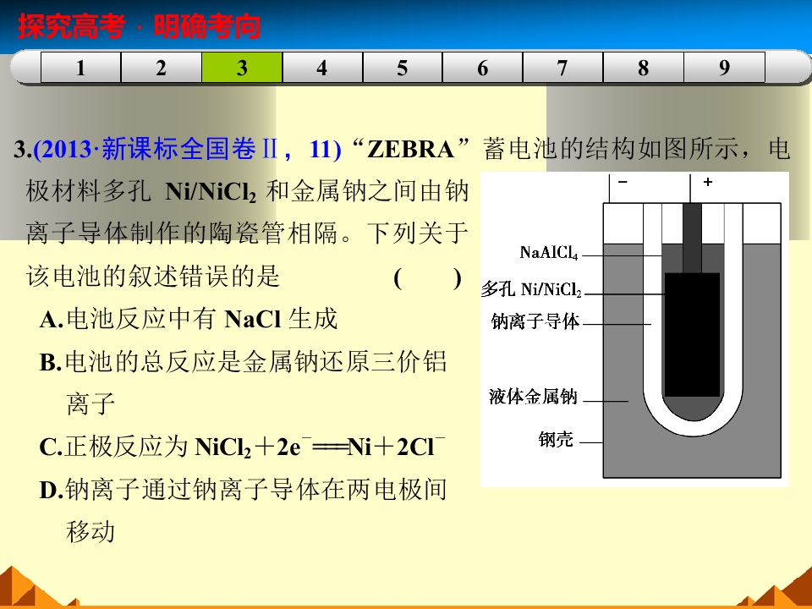Choose option D about 钠离子导体
The height and width of the screenshot is (609, 812).
click(x=244, y=489)
